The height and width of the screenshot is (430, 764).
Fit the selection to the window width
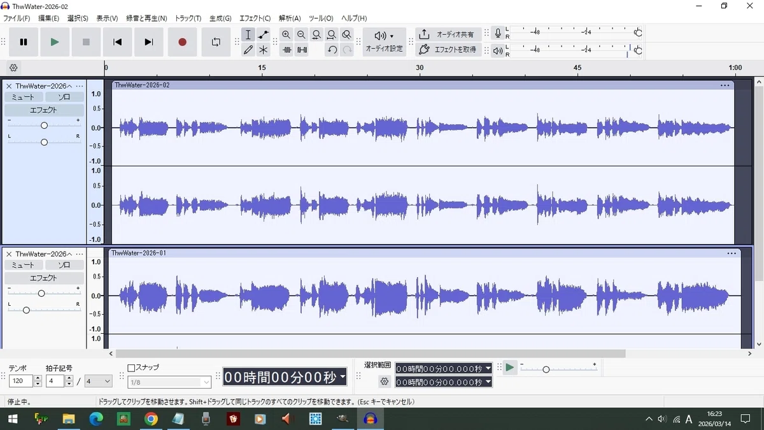(316, 35)
